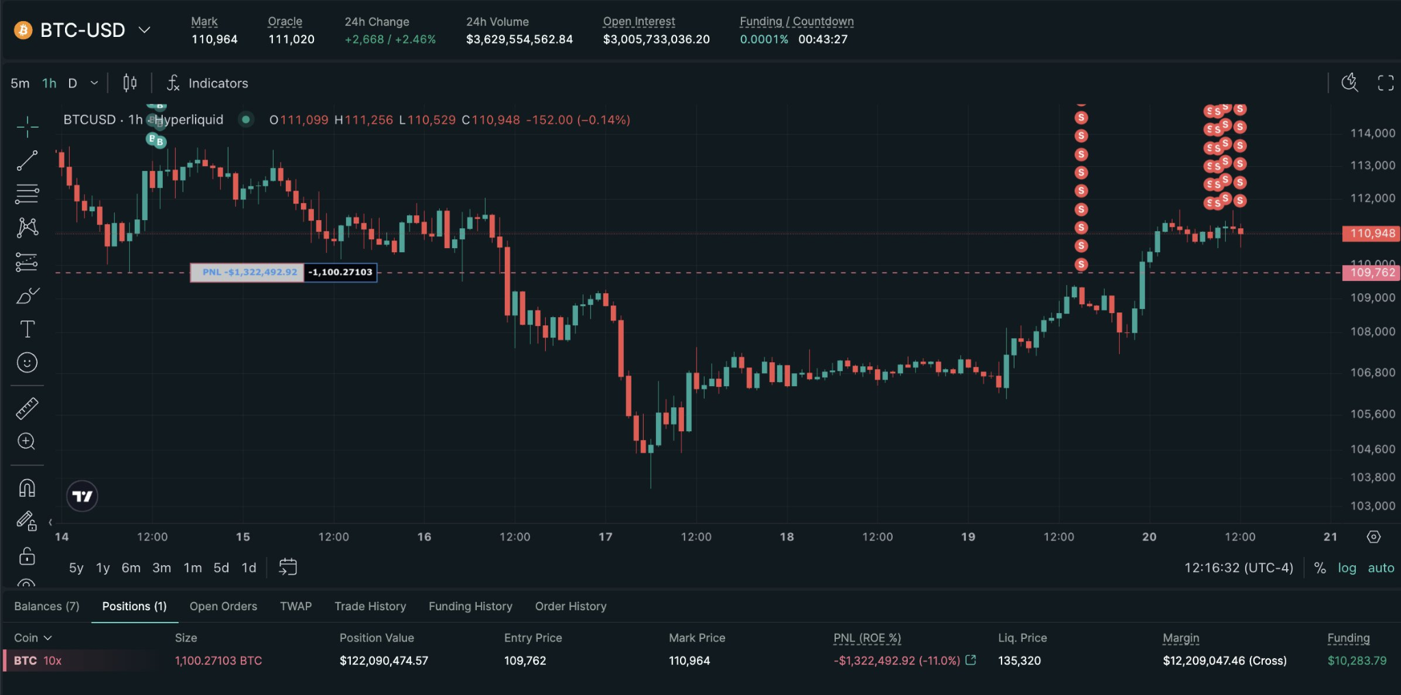Select the ruler measure tool
The height and width of the screenshot is (695, 1401).
click(x=27, y=408)
